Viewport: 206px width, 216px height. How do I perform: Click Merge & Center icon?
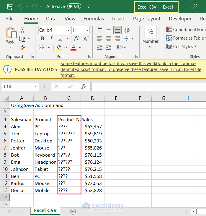(x=126, y=39)
